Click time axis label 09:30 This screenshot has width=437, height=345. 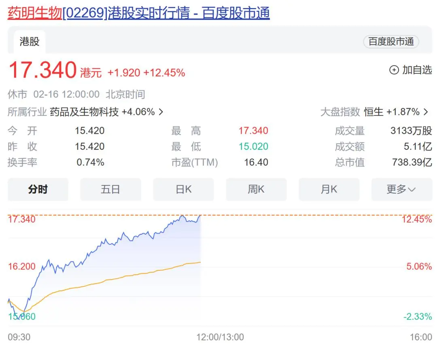pyautogui.click(x=19, y=337)
